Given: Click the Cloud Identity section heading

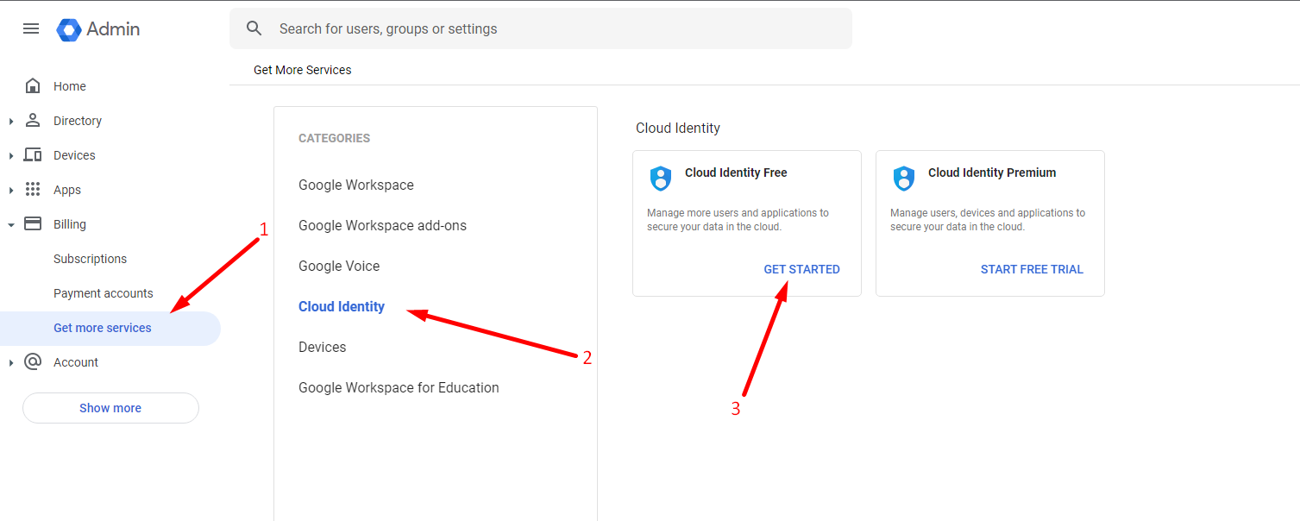Looking at the screenshot, I should [678, 128].
